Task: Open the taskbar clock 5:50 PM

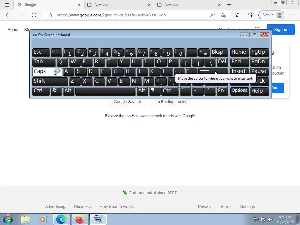Action: [285, 219]
